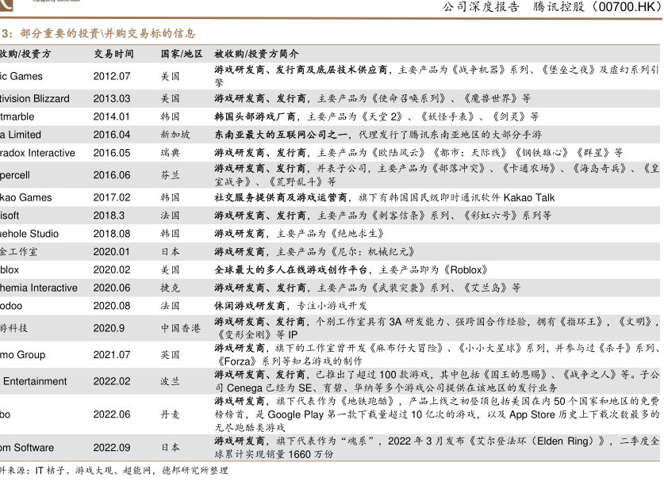Select 新加坡 in the region column
This screenshot has height=481, width=664.
(x=175, y=135)
